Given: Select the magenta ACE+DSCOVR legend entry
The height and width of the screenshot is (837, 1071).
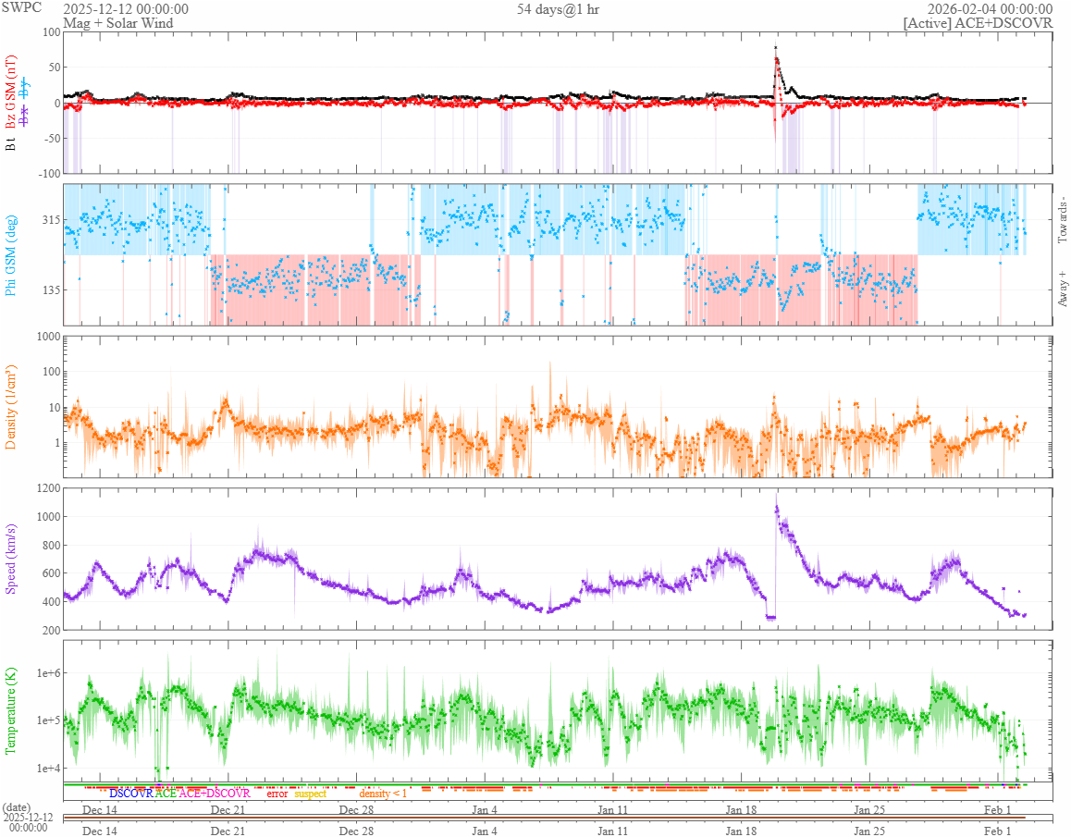Looking at the screenshot, I should (215, 794).
